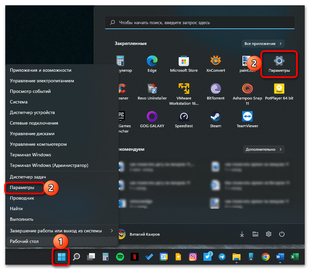Open Instagram from the taskbar
The height and width of the screenshot is (270, 310).
point(193,257)
